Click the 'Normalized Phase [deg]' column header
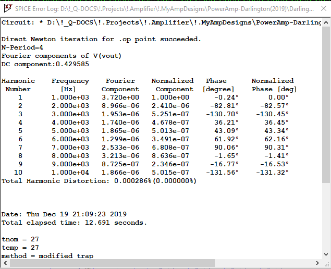331x269 pixels. (274, 85)
